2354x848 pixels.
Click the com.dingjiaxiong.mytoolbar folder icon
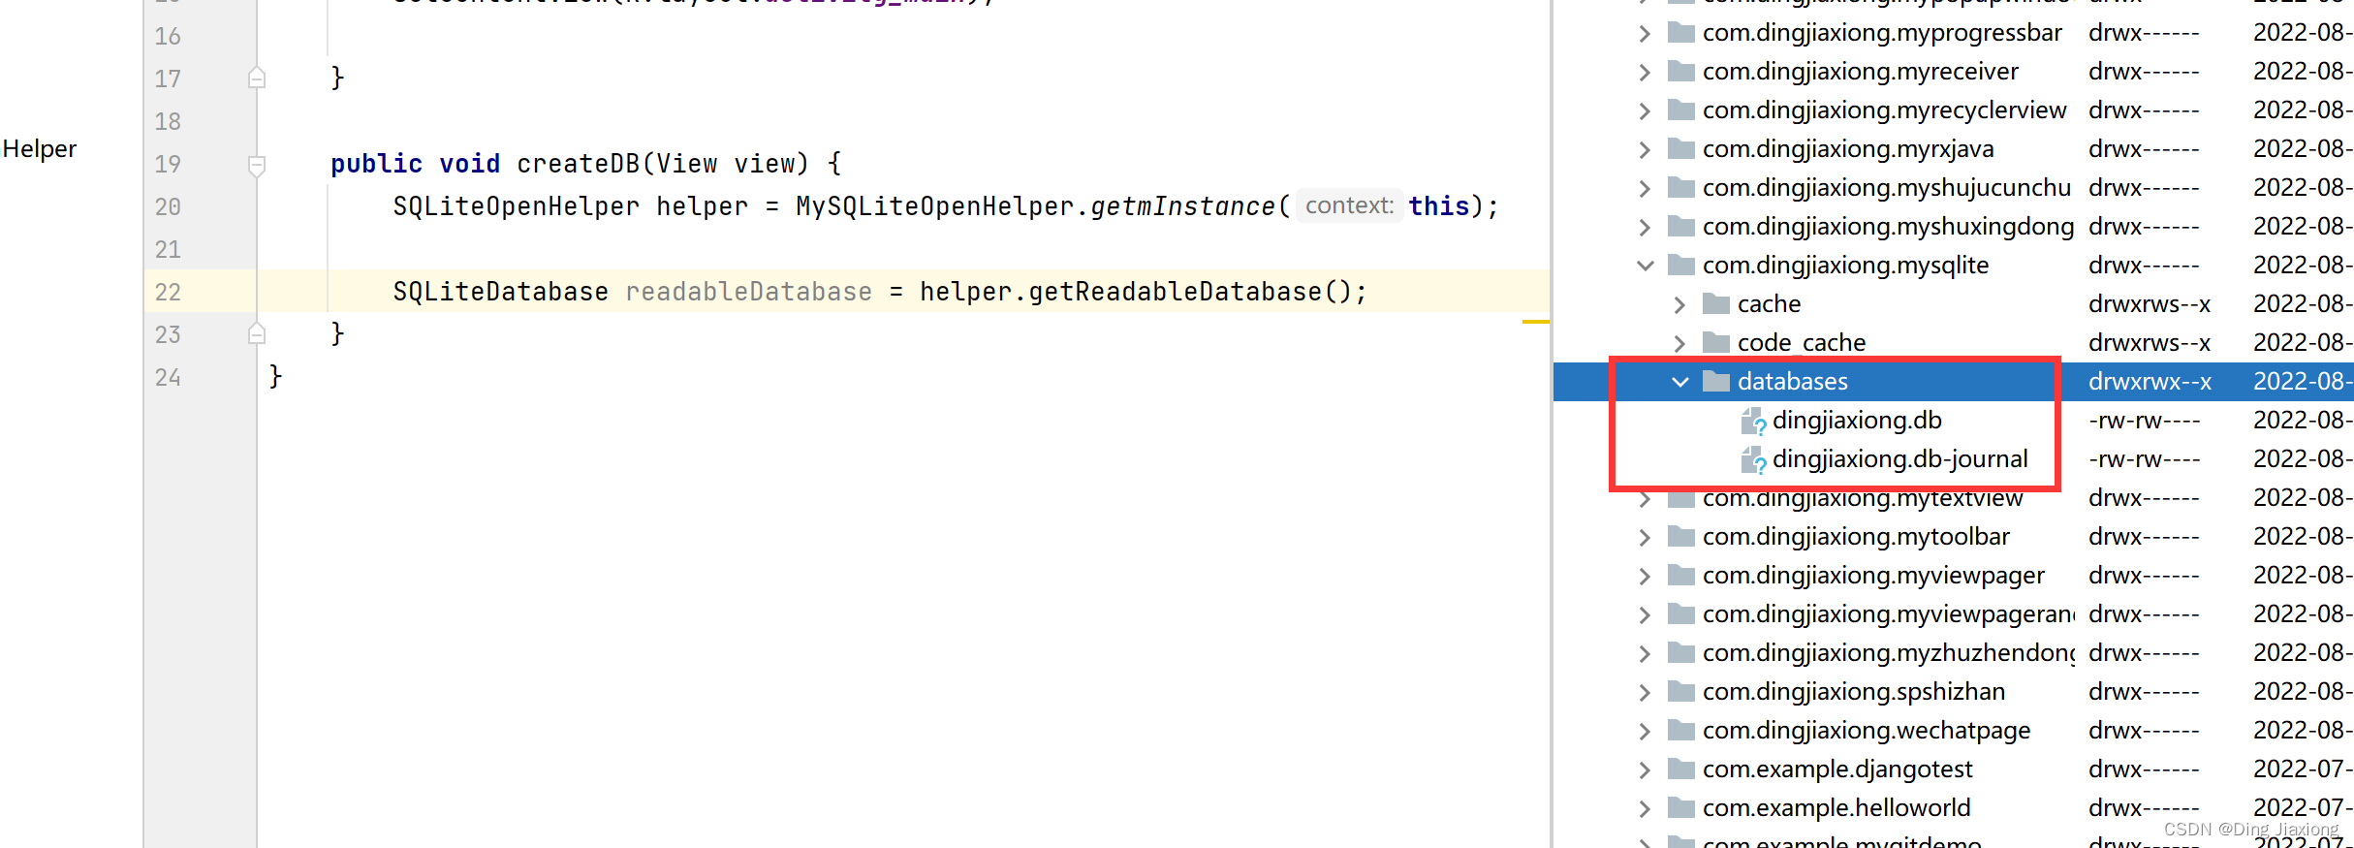[1681, 536]
